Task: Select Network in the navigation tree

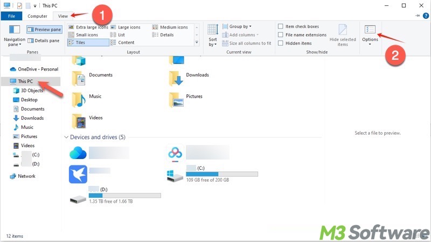Action: (x=26, y=176)
